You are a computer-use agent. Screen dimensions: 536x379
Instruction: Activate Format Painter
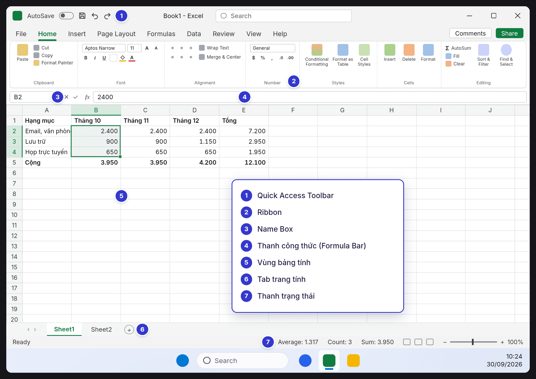click(x=53, y=63)
